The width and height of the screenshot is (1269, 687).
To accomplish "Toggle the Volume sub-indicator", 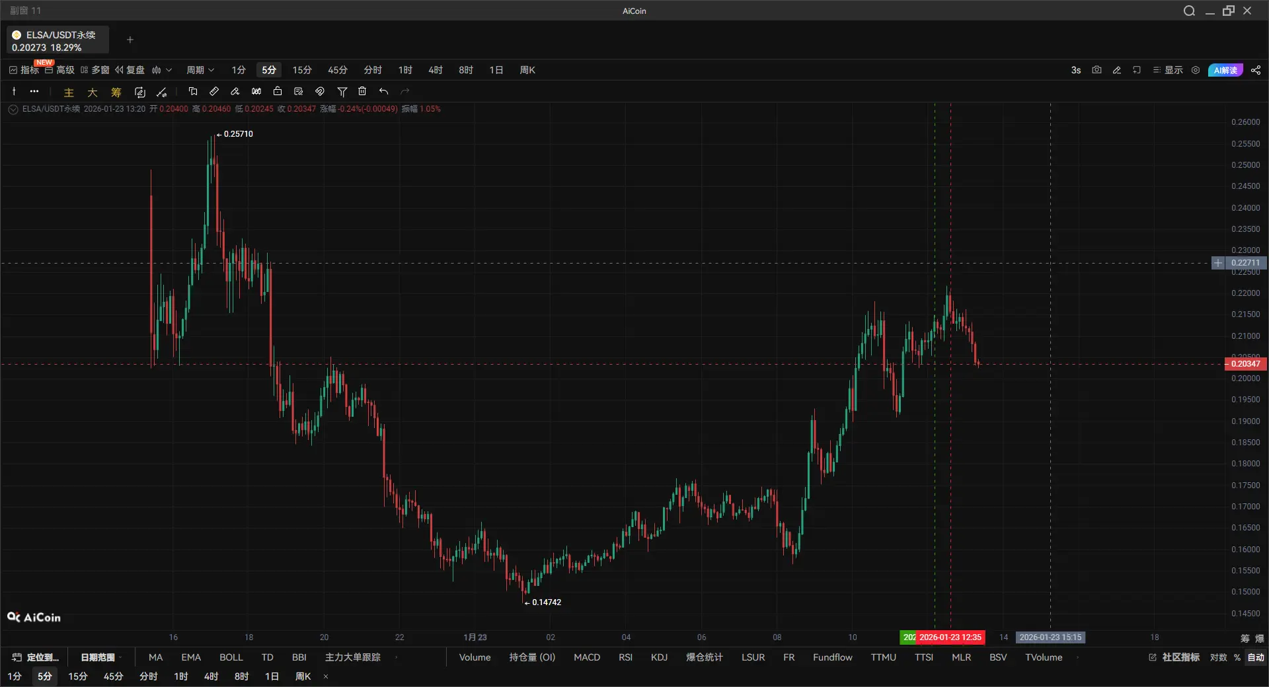I will coord(475,657).
